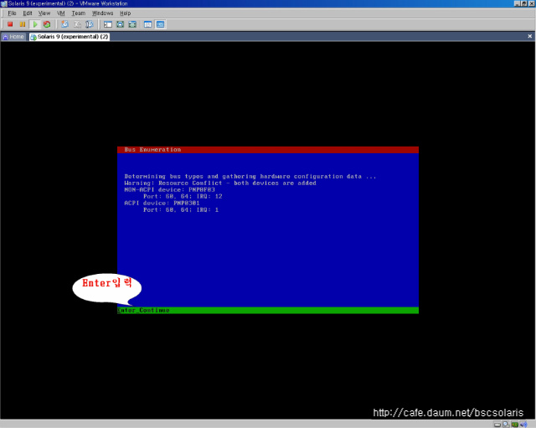The image size is (536, 428).
Task: Click the CD-ROM device status icon
Action: [x=506, y=425]
